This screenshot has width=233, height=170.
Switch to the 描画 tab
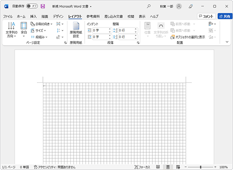(45, 16)
